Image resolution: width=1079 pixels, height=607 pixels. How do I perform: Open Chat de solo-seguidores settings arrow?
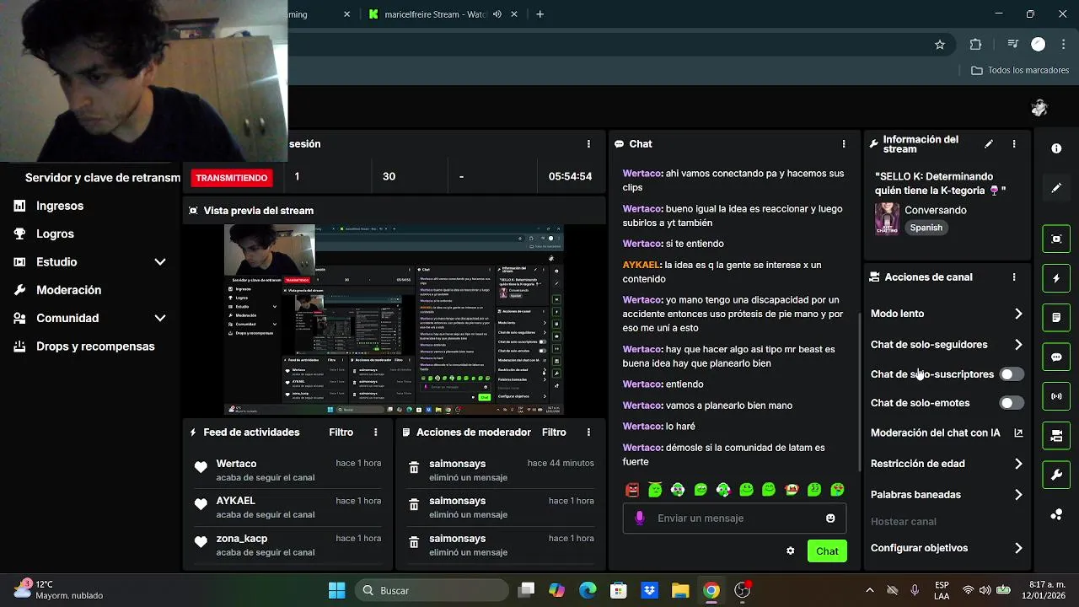coord(1018,345)
